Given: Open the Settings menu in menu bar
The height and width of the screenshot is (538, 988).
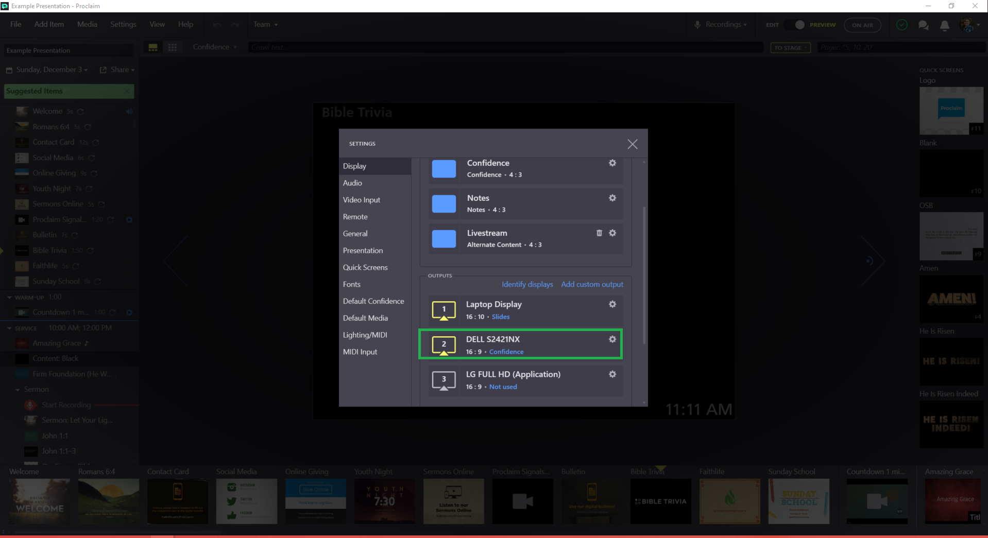Looking at the screenshot, I should click(x=123, y=24).
